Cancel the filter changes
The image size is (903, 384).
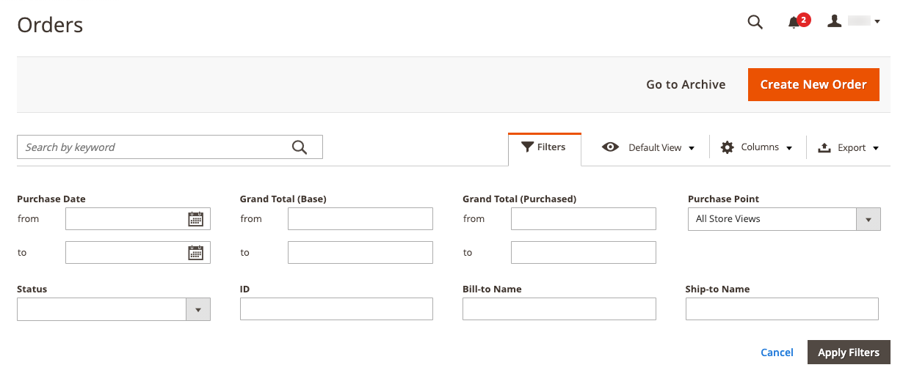777,352
